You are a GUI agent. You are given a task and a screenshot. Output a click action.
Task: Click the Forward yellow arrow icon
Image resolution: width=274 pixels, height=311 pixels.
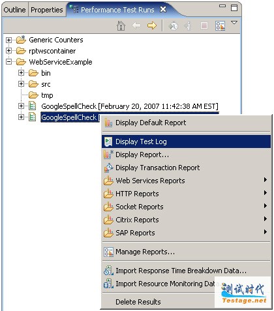[152, 25]
